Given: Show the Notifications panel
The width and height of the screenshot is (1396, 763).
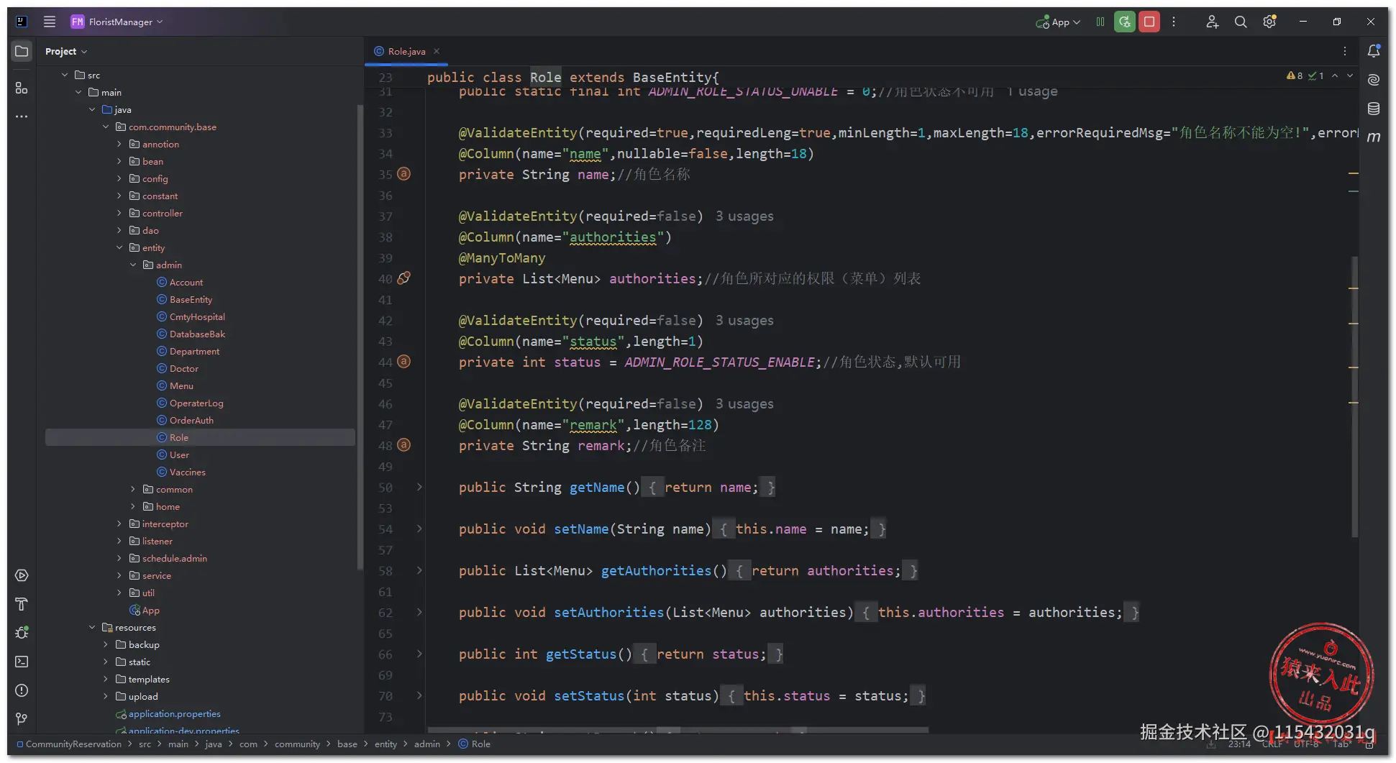Looking at the screenshot, I should tap(1374, 51).
